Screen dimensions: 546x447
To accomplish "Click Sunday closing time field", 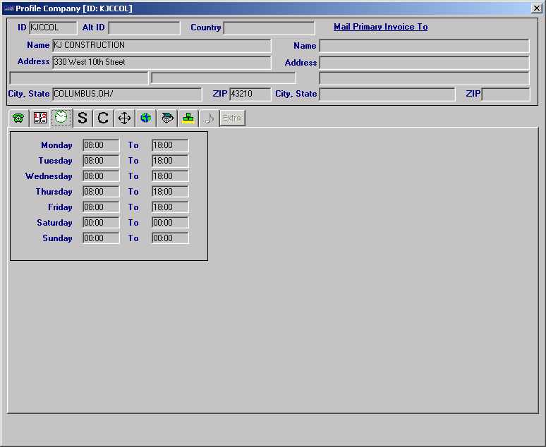I will click(170, 238).
